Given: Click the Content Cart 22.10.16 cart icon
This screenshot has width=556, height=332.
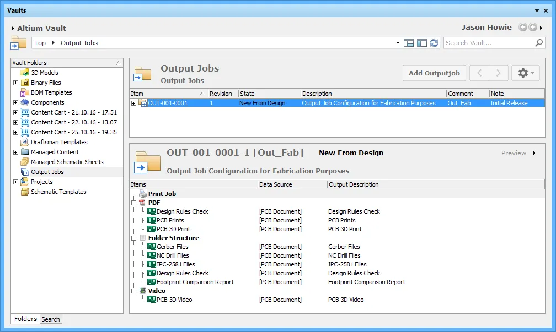Looking at the screenshot, I should coord(25,122).
